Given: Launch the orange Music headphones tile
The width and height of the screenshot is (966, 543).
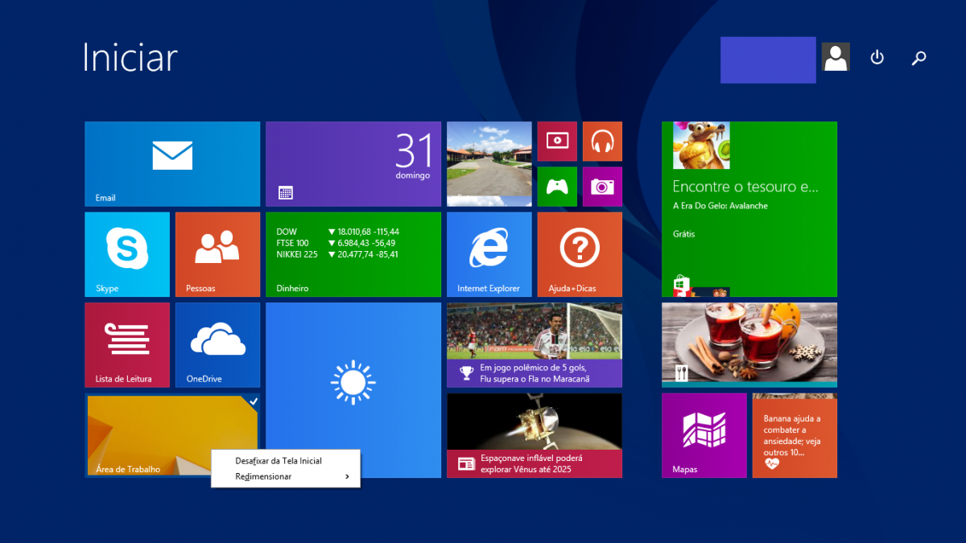Looking at the screenshot, I should tap(602, 142).
